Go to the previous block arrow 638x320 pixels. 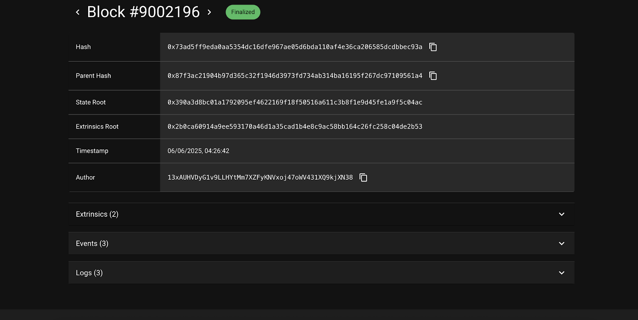coord(78,12)
